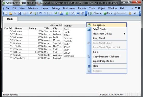
Task: Choose Select Fields... from context menu
Action: pyautogui.click(x=106, y=29)
